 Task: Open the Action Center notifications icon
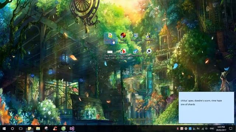point(230,128)
